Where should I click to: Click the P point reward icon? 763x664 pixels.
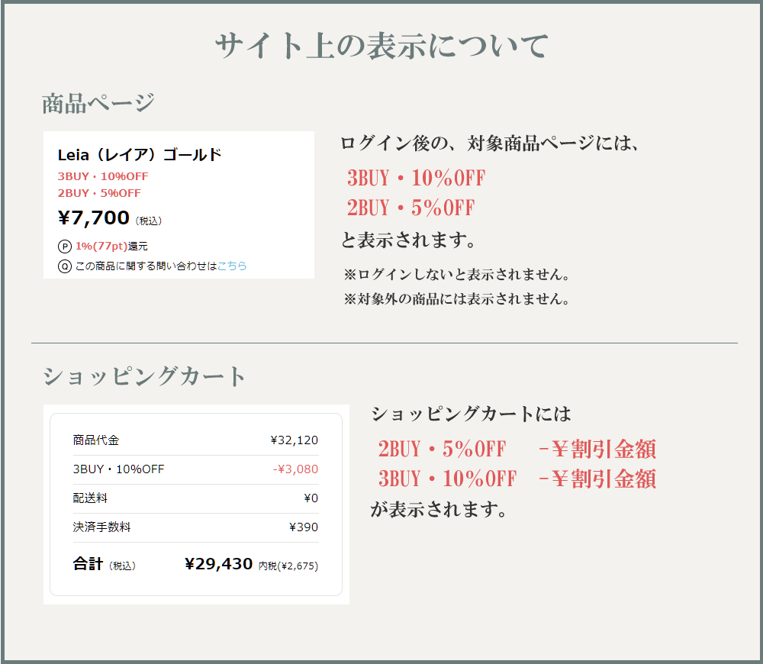point(63,246)
